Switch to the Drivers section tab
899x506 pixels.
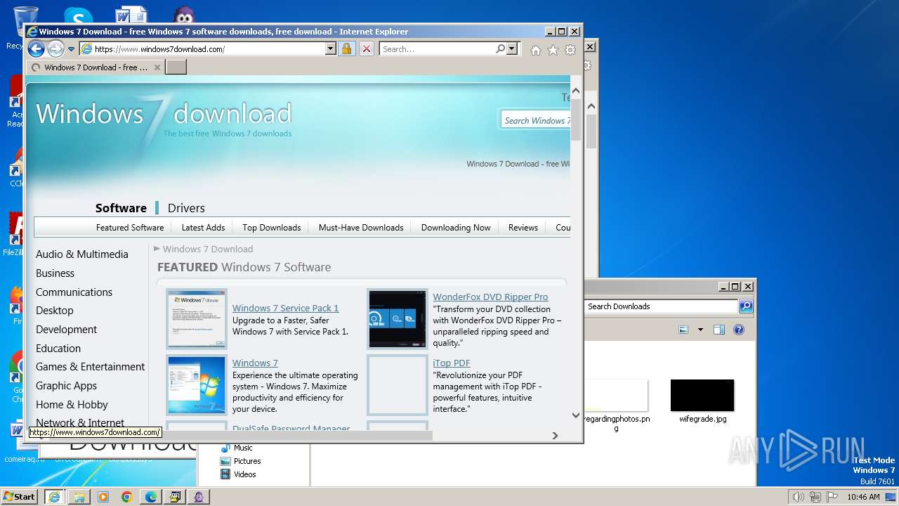186,208
